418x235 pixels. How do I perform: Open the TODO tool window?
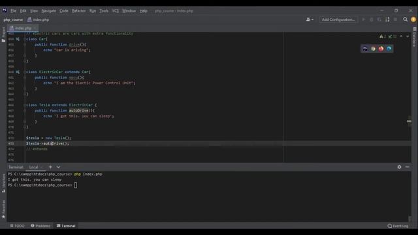click(17, 226)
